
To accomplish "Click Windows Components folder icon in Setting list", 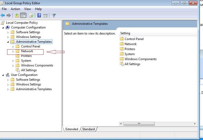I will (x=122, y=59).
